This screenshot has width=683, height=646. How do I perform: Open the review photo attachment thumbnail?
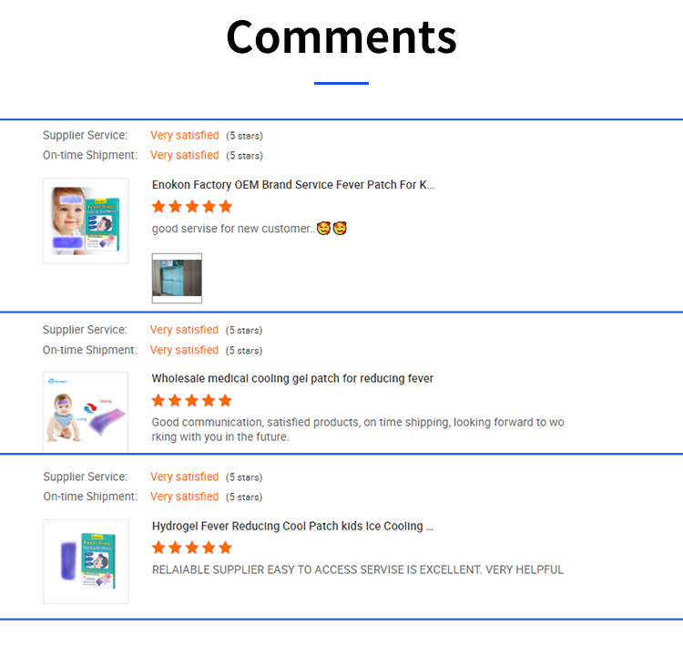coord(177,278)
